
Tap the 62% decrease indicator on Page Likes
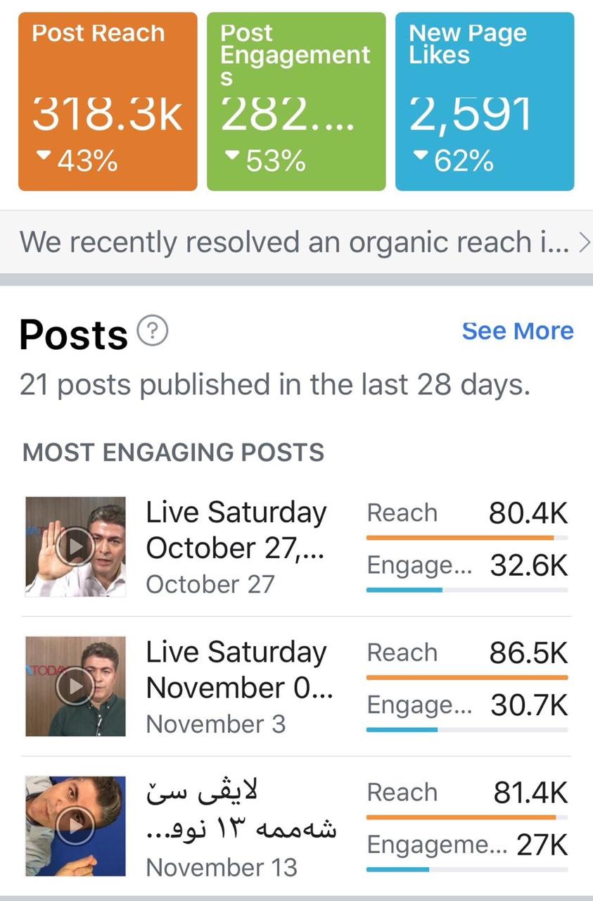coord(455,161)
